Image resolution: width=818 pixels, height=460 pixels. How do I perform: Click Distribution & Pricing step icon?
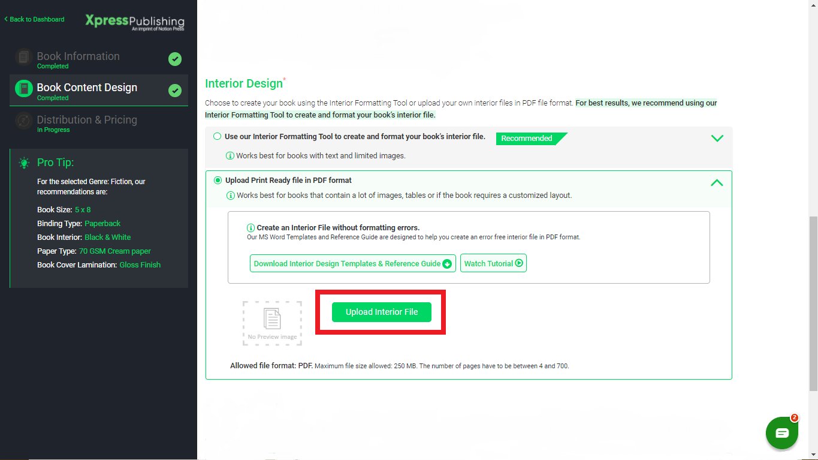pos(23,121)
